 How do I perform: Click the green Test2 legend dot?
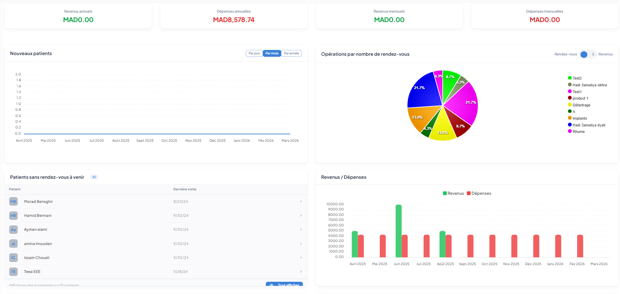coord(570,78)
